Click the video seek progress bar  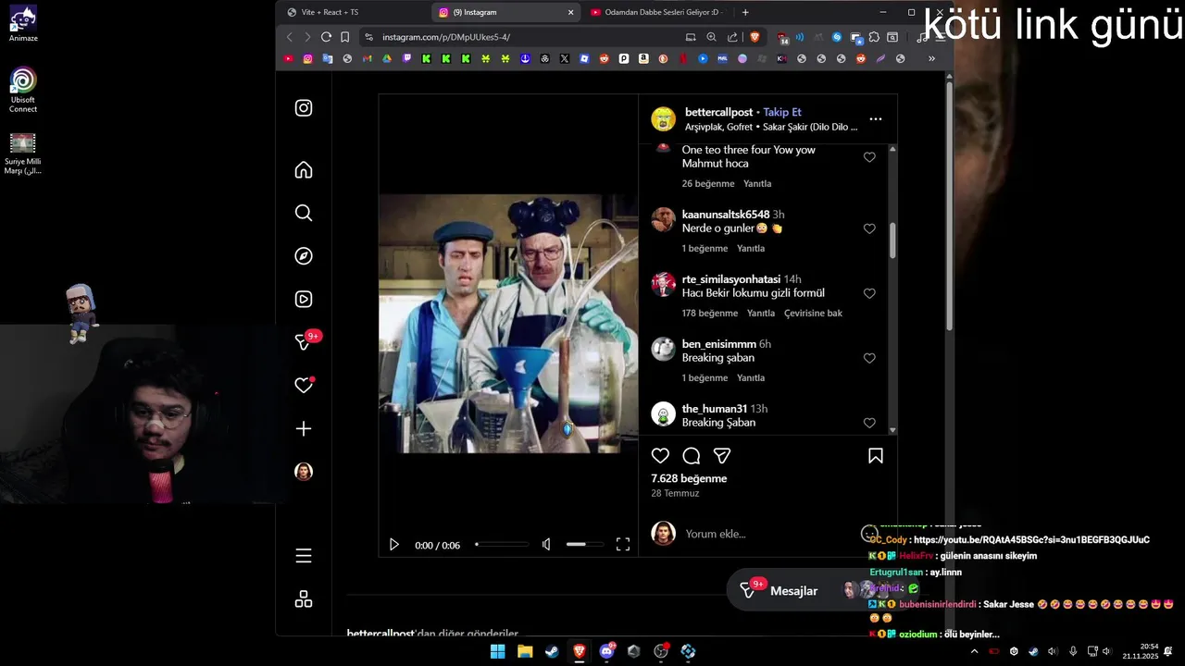click(502, 545)
